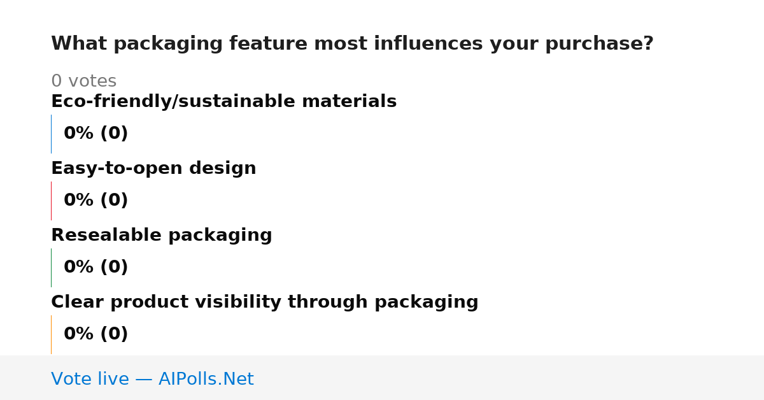764x400 pixels.
Task: Click the green bar under Resealable packaging
Action: [51, 268]
